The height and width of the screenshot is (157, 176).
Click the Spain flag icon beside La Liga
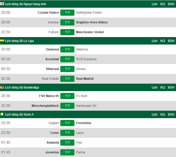[2, 40]
